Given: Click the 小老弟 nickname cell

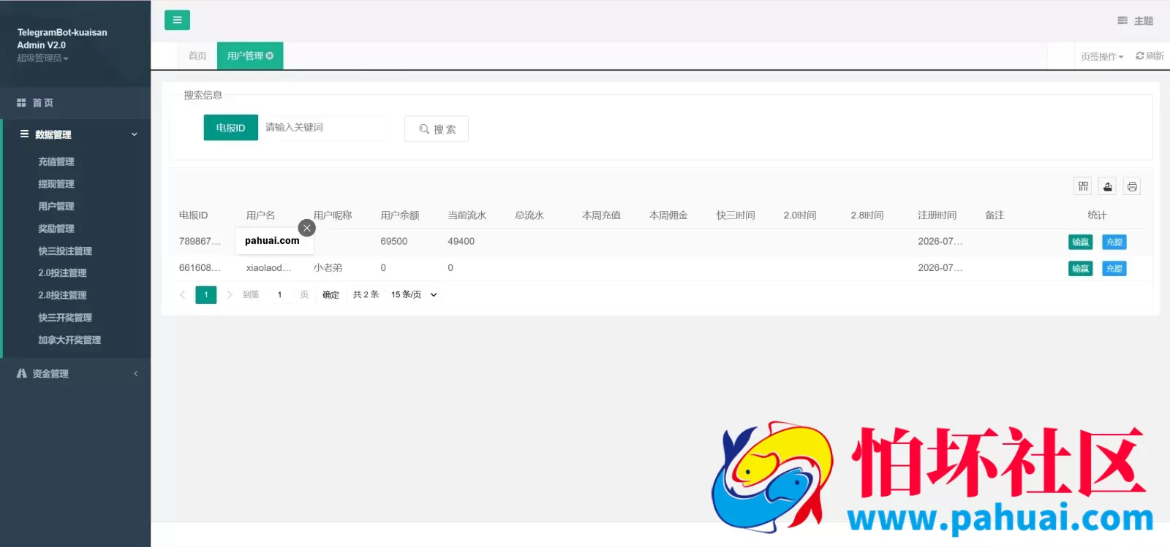Looking at the screenshot, I should pos(328,267).
